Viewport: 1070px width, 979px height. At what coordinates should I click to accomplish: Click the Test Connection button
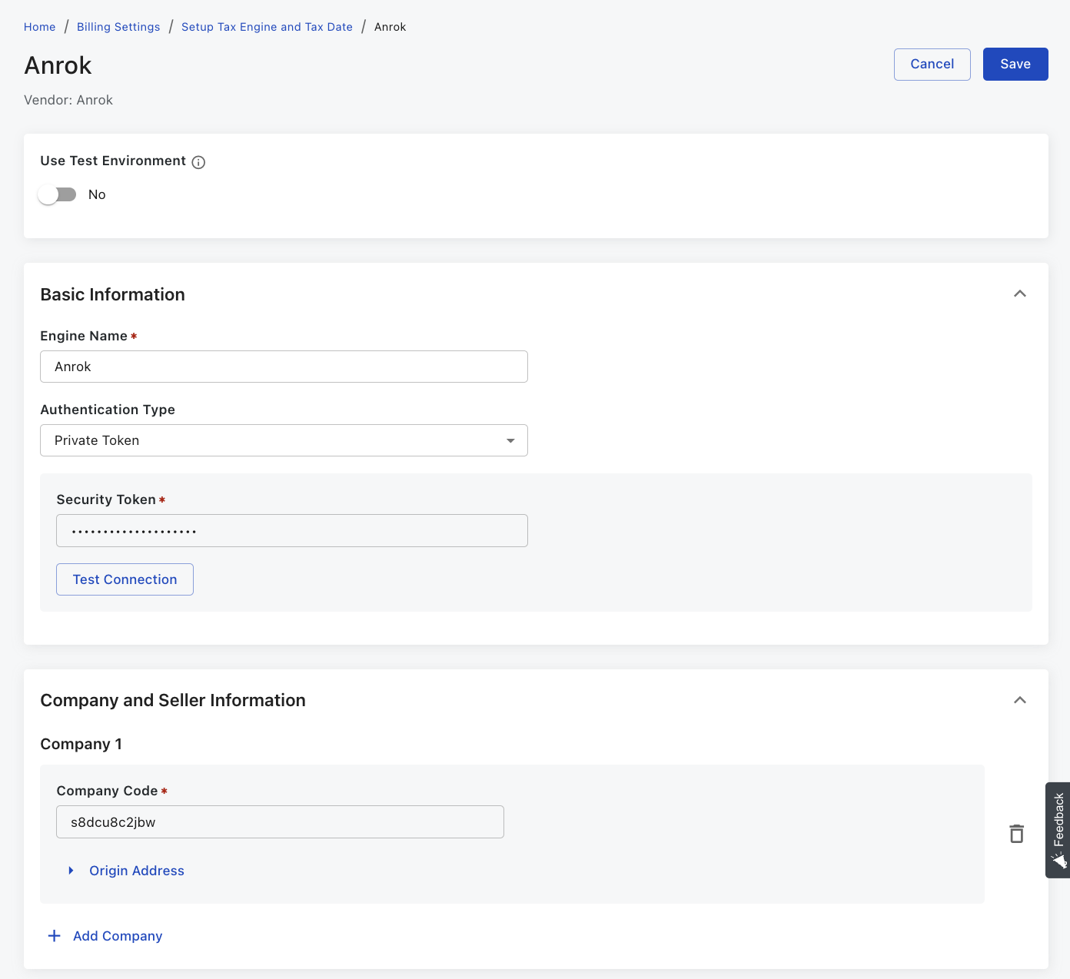pos(125,579)
